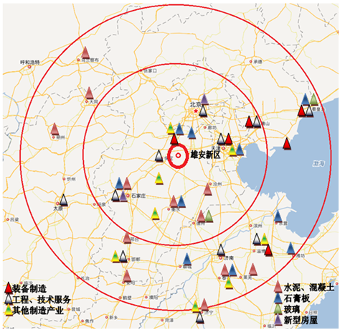This screenshot has width=340, height=330.
Task: Select the green glass marker at 秦皇岛
Action: 313,99
